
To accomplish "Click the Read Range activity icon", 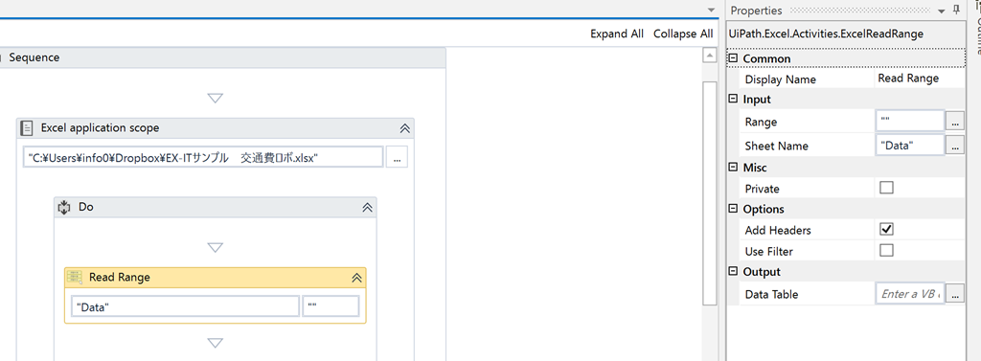I will point(75,277).
